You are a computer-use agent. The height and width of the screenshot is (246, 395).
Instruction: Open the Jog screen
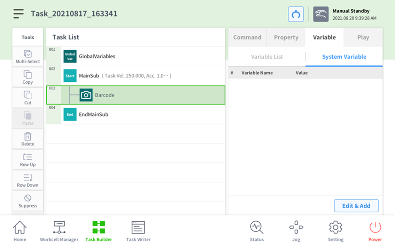point(296,231)
